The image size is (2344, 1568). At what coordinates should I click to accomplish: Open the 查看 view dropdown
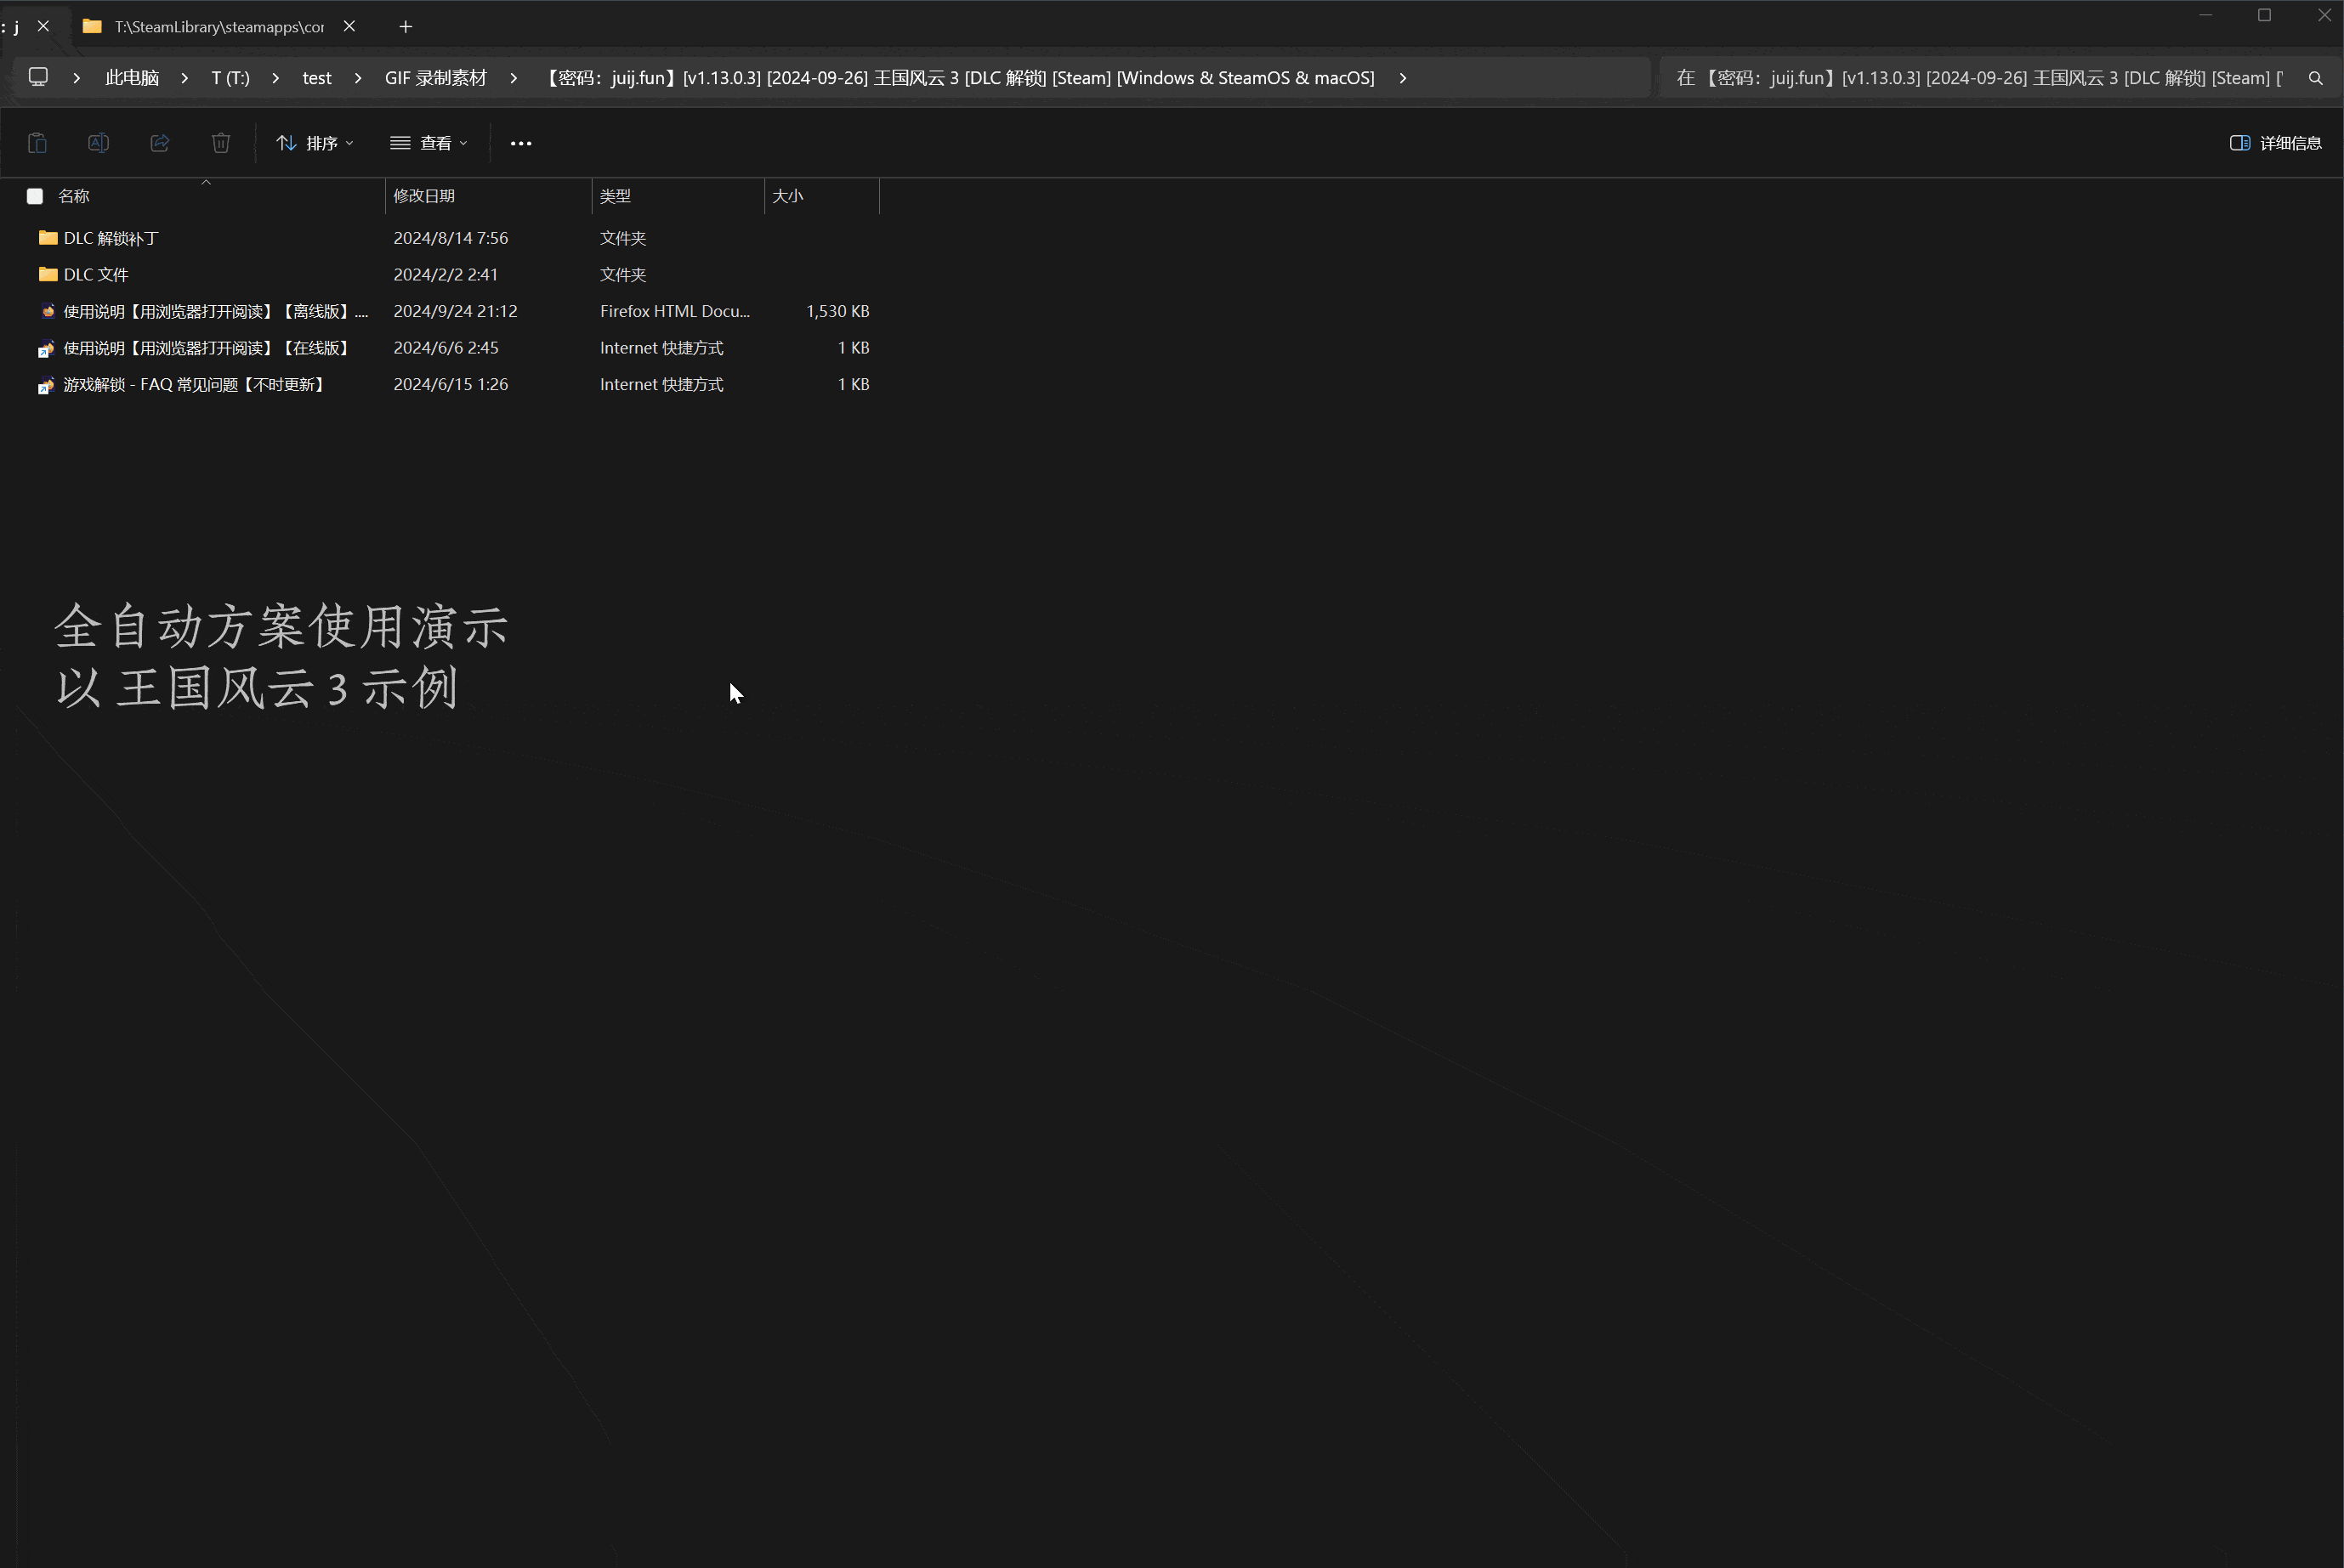click(429, 143)
